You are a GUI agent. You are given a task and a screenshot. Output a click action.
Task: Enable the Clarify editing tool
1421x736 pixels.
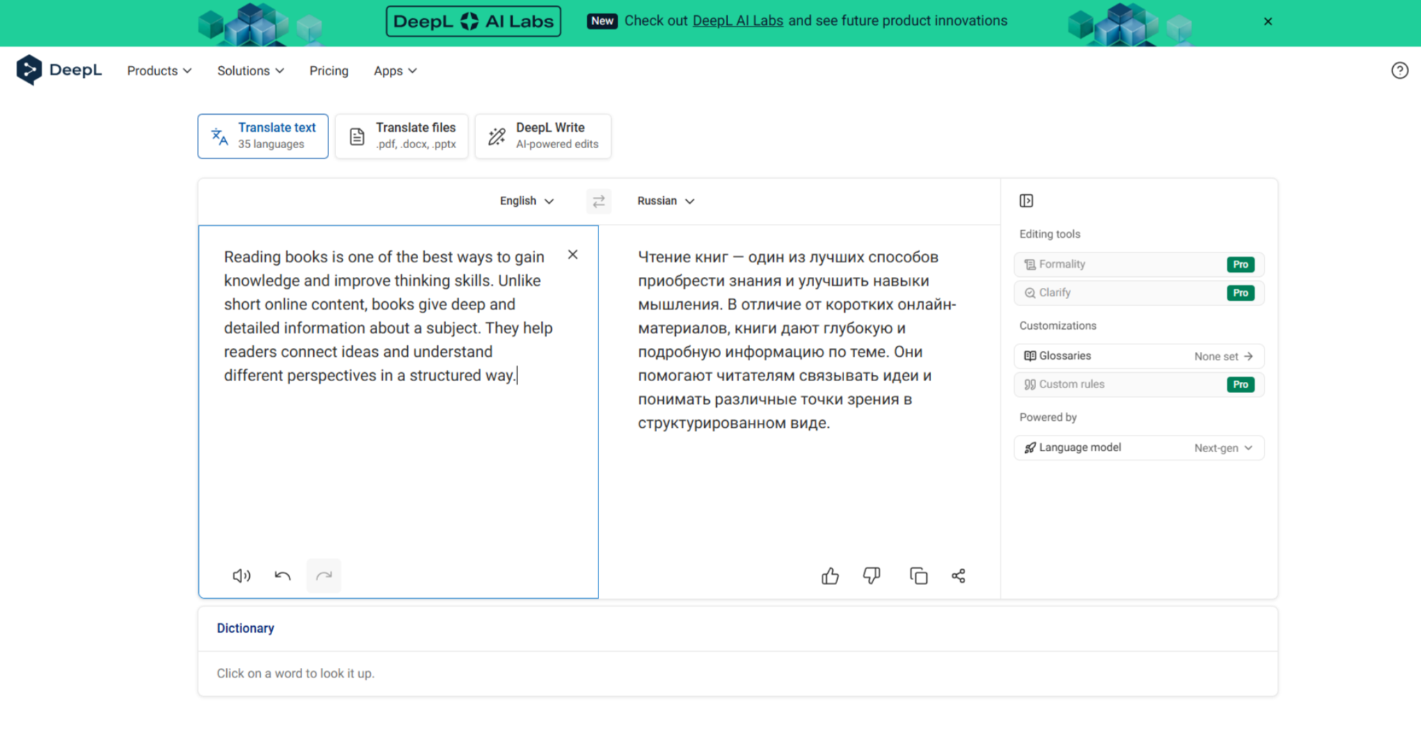click(1139, 292)
